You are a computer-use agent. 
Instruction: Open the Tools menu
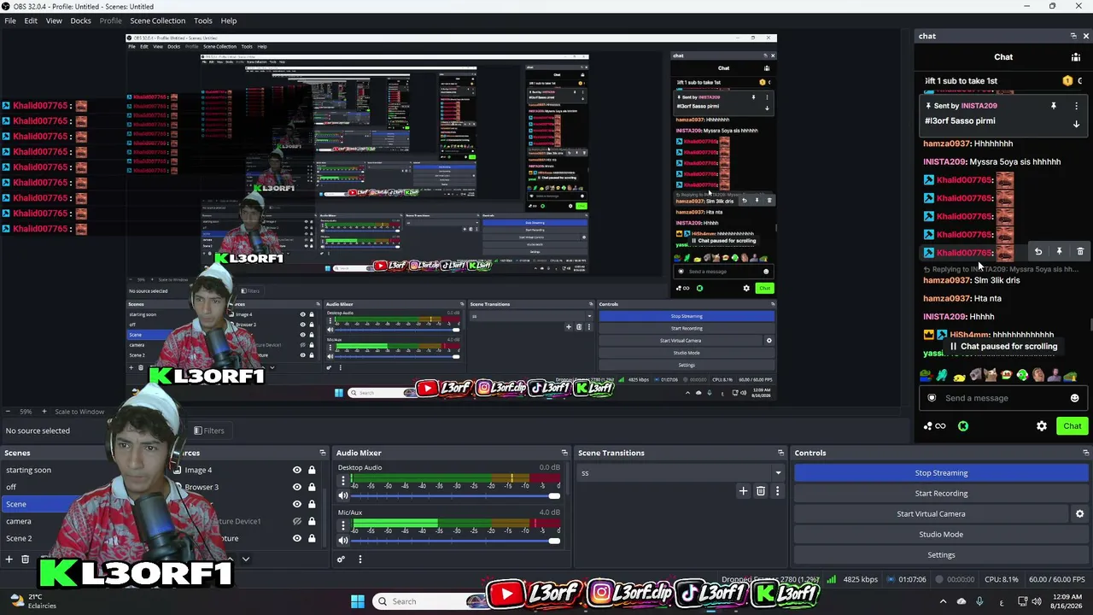pyautogui.click(x=203, y=20)
